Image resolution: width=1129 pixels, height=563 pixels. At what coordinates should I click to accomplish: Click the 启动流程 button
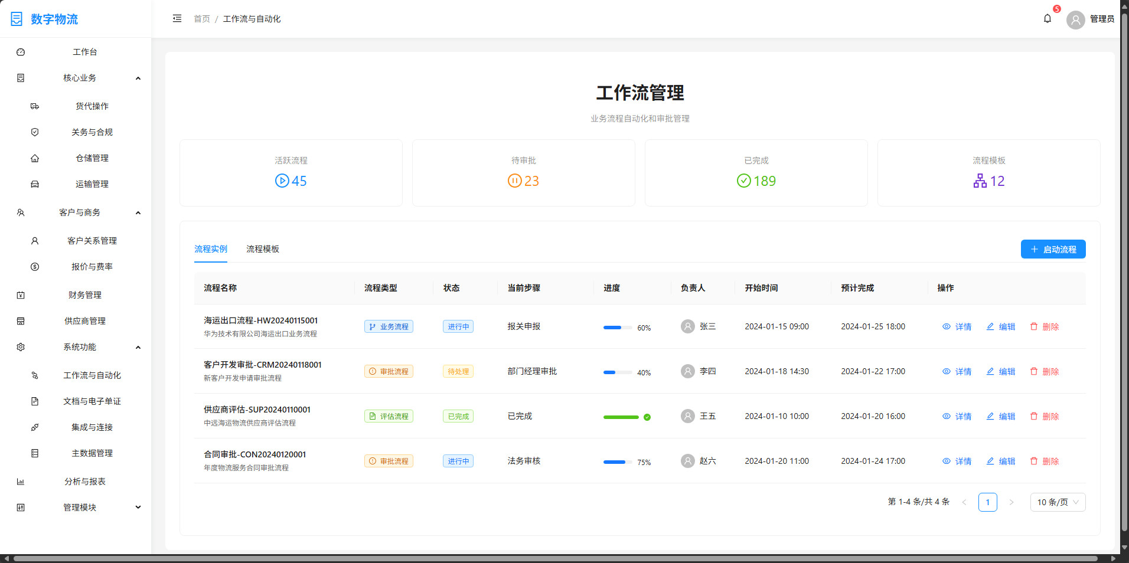point(1053,248)
